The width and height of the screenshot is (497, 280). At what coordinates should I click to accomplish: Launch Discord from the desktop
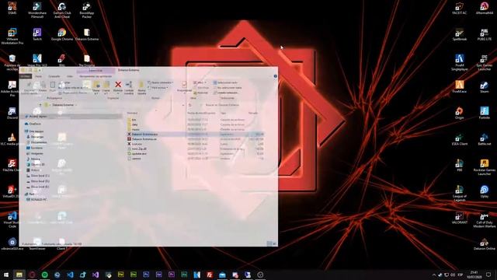12,113
